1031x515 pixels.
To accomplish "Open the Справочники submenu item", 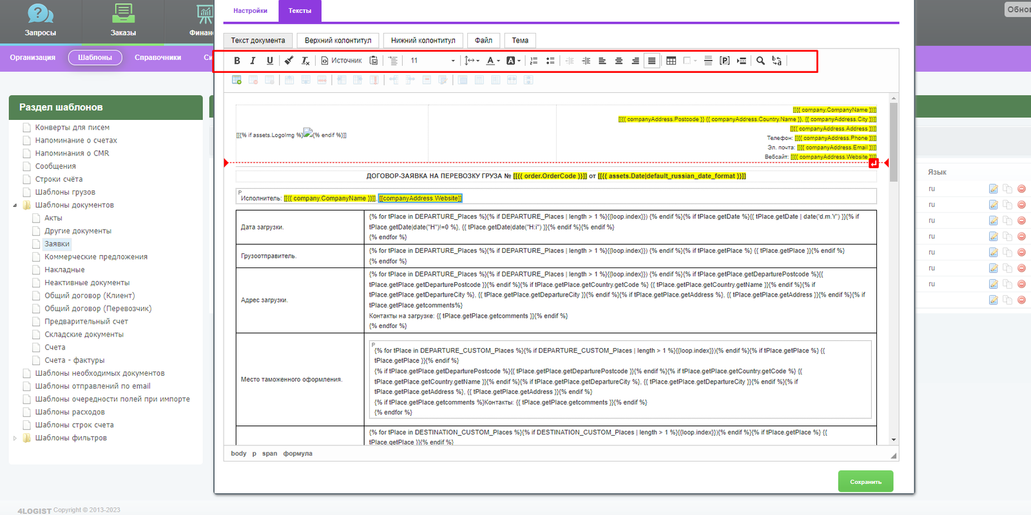I will [158, 57].
